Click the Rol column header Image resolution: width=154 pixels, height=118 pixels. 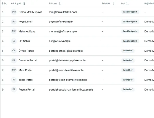pos(123,4)
